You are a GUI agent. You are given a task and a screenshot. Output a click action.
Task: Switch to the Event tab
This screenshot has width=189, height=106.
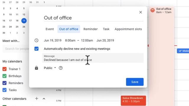click(x=50, y=29)
